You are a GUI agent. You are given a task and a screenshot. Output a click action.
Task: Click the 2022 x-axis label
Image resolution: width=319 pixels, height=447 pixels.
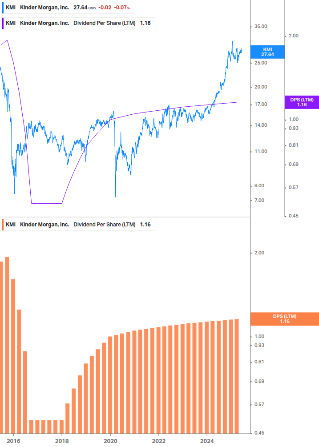158,441
